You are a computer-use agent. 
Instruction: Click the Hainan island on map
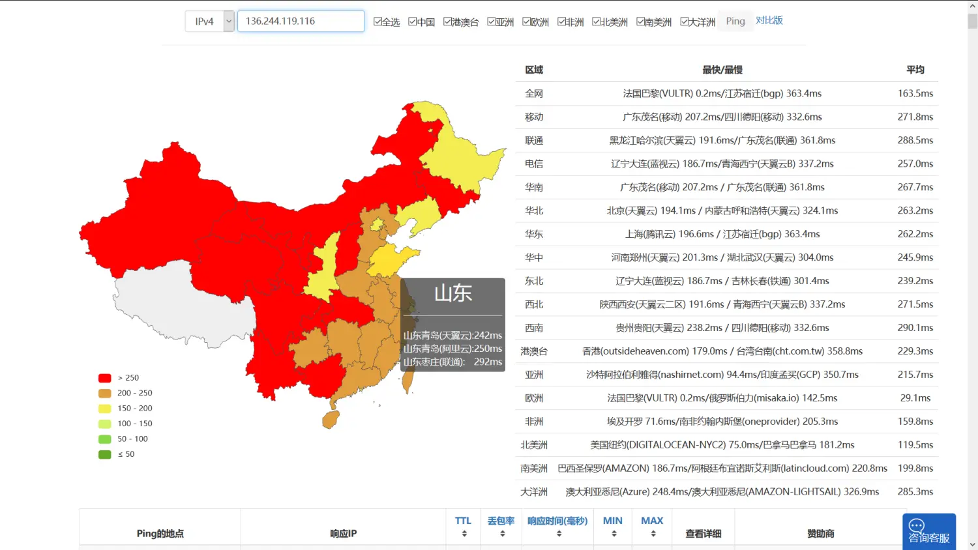[331, 419]
